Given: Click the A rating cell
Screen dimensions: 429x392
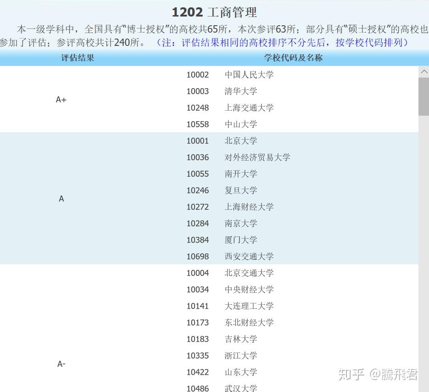Looking at the screenshot, I should pos(61,199).
